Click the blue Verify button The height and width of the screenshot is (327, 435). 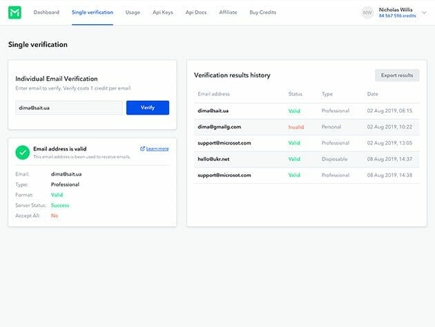click(148, 108)
